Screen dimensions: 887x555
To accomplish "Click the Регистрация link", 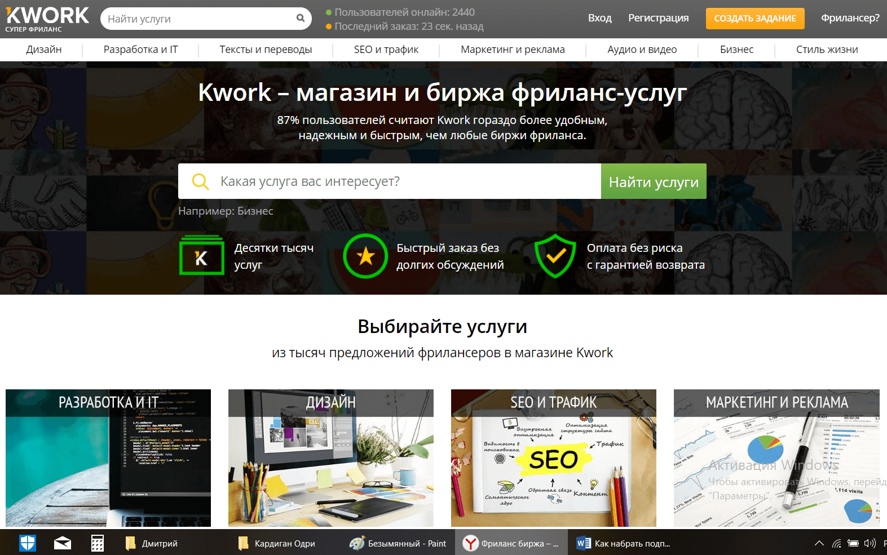I will pos(659,18).
